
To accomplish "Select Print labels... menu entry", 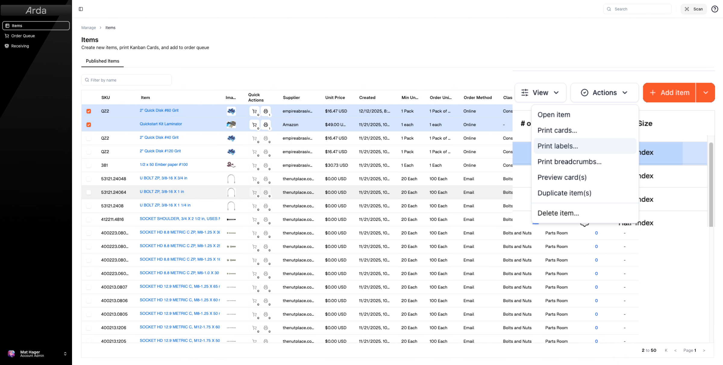I will click(585, 146).
